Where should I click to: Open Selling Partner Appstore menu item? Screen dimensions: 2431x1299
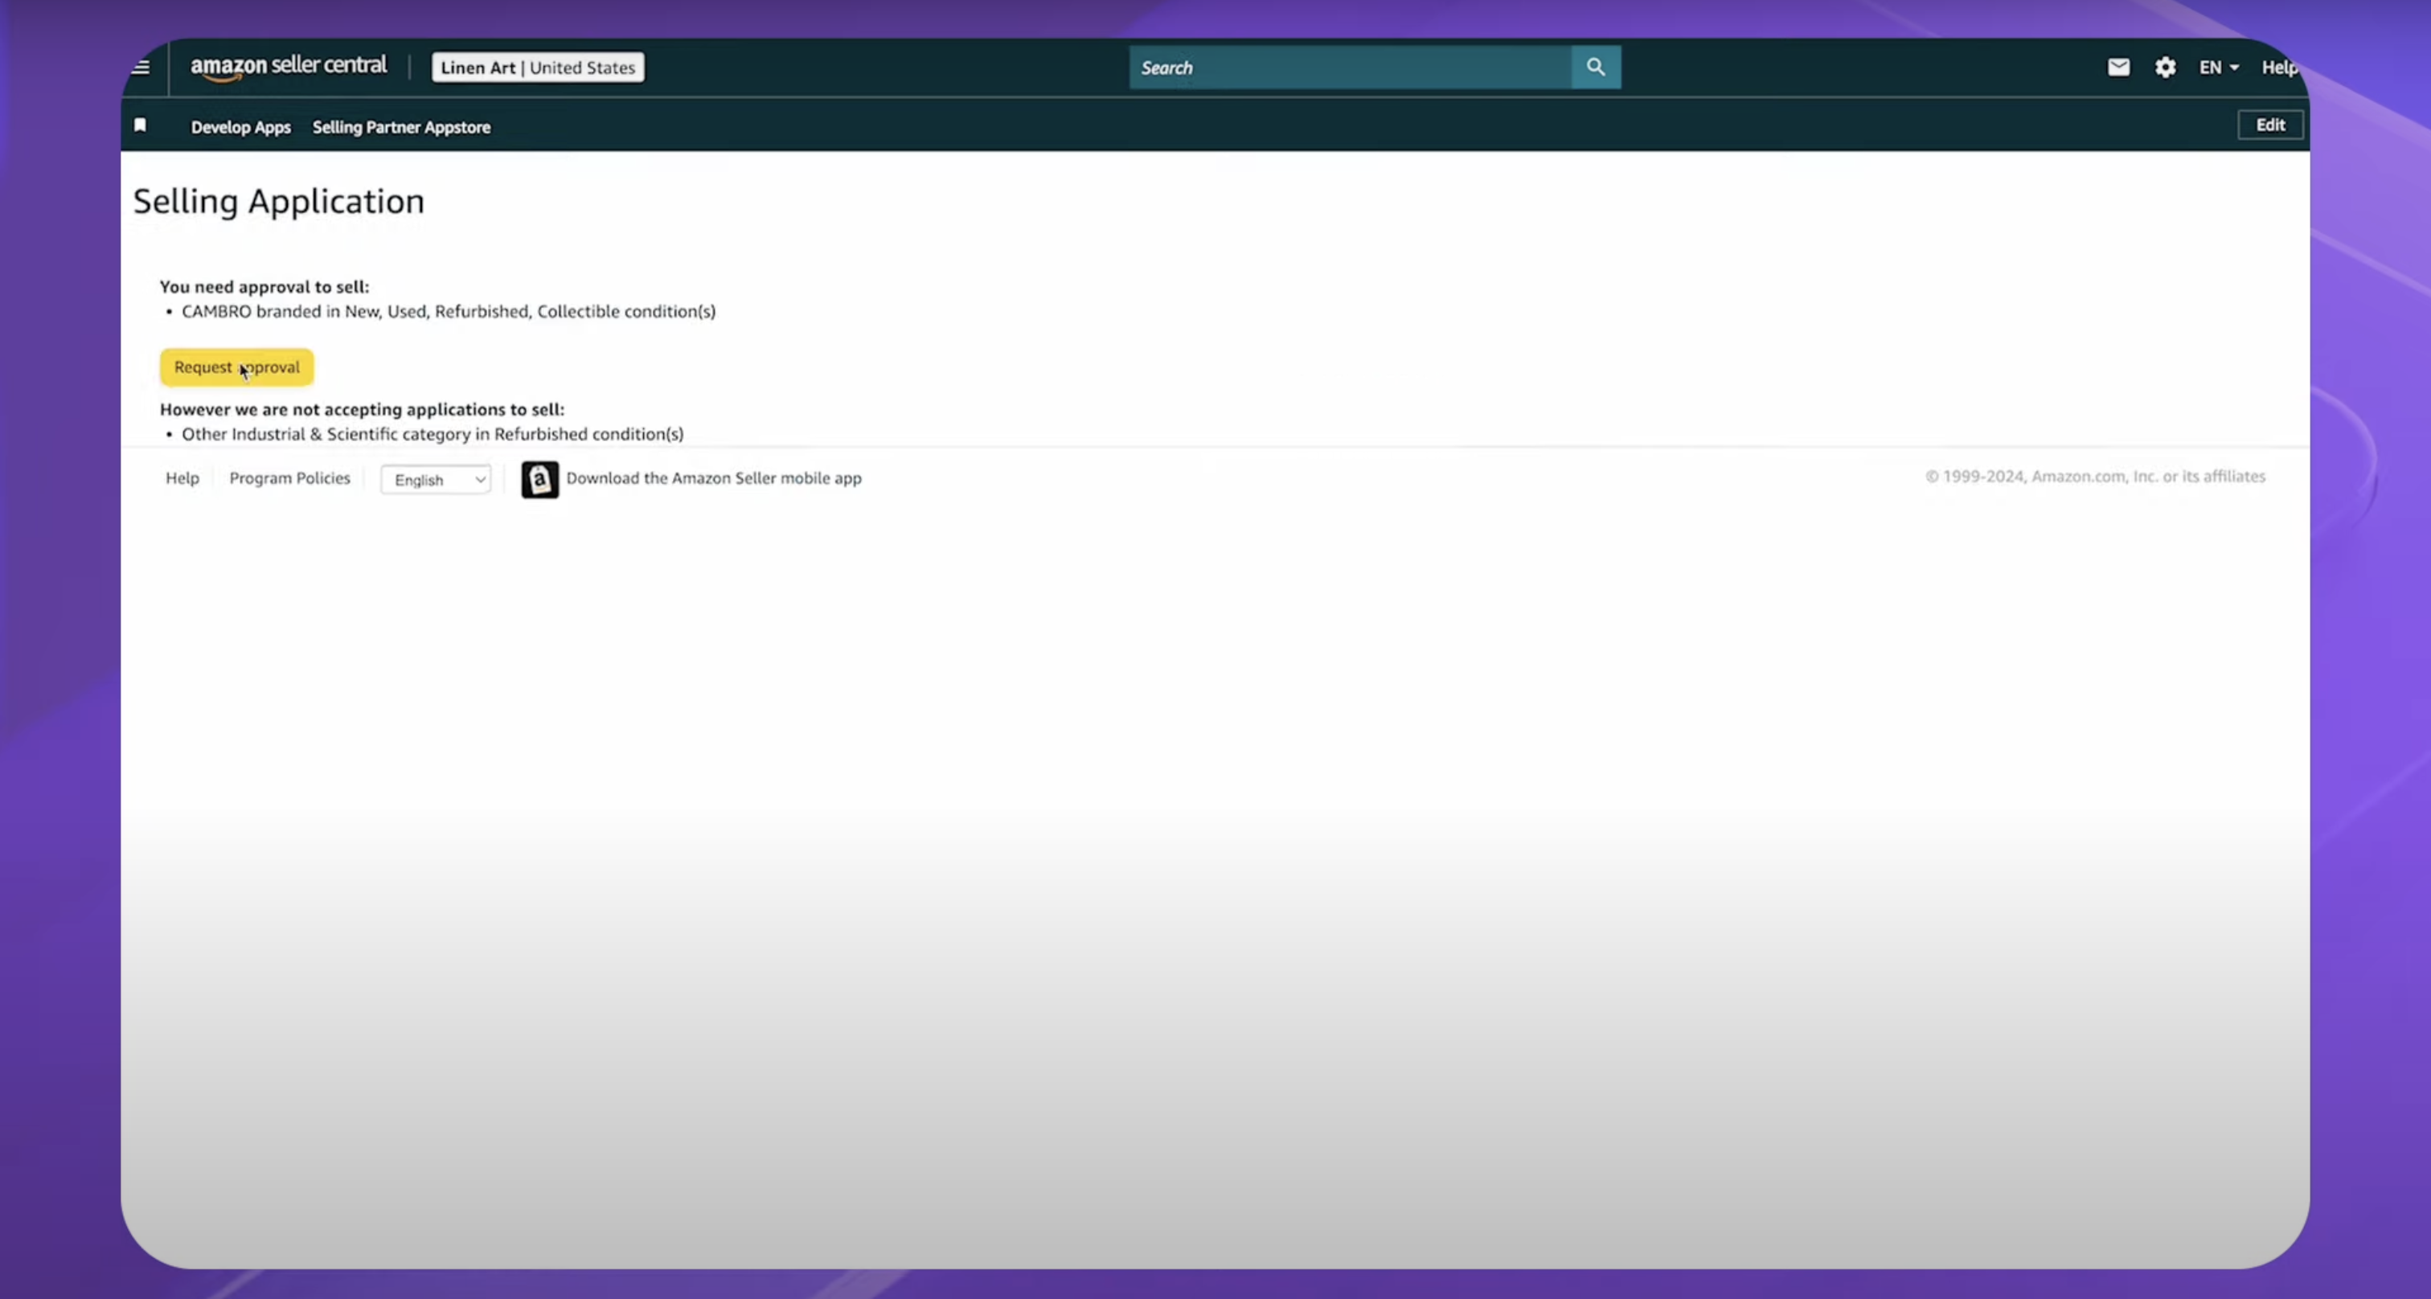pos(401,126)
